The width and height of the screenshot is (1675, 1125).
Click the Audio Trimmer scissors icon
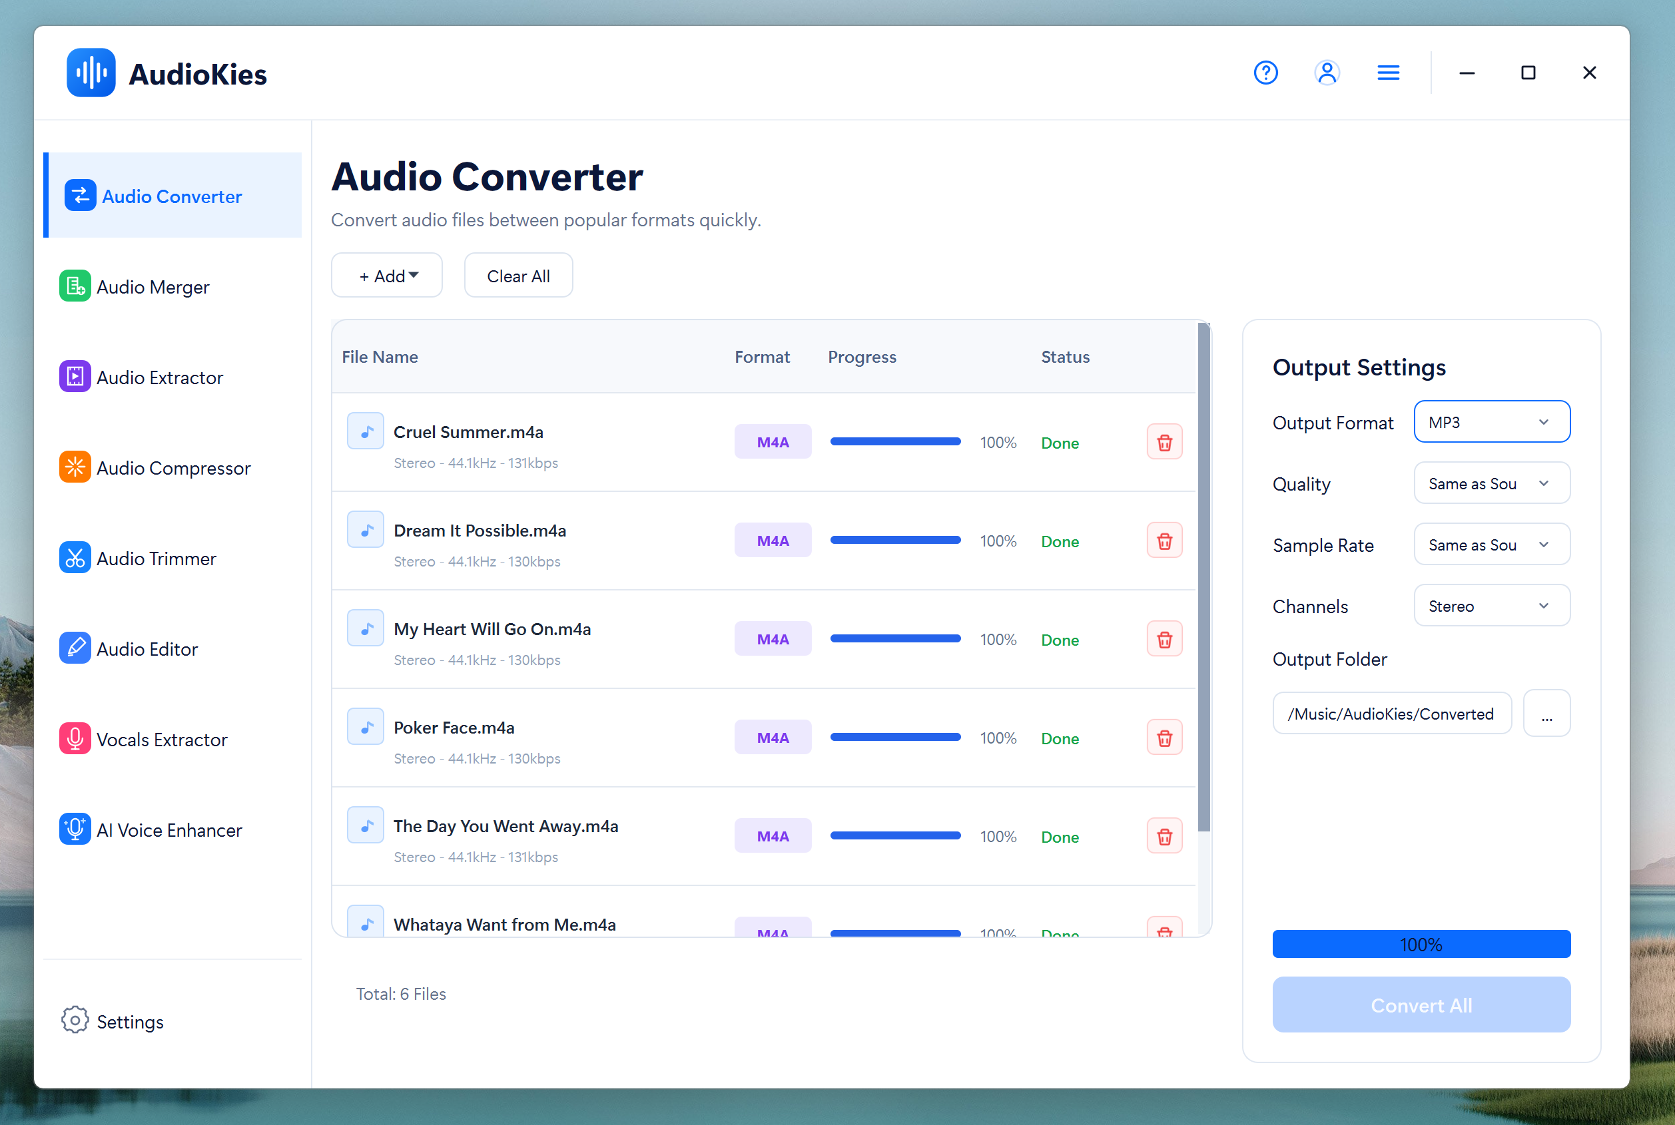(75, 557)
